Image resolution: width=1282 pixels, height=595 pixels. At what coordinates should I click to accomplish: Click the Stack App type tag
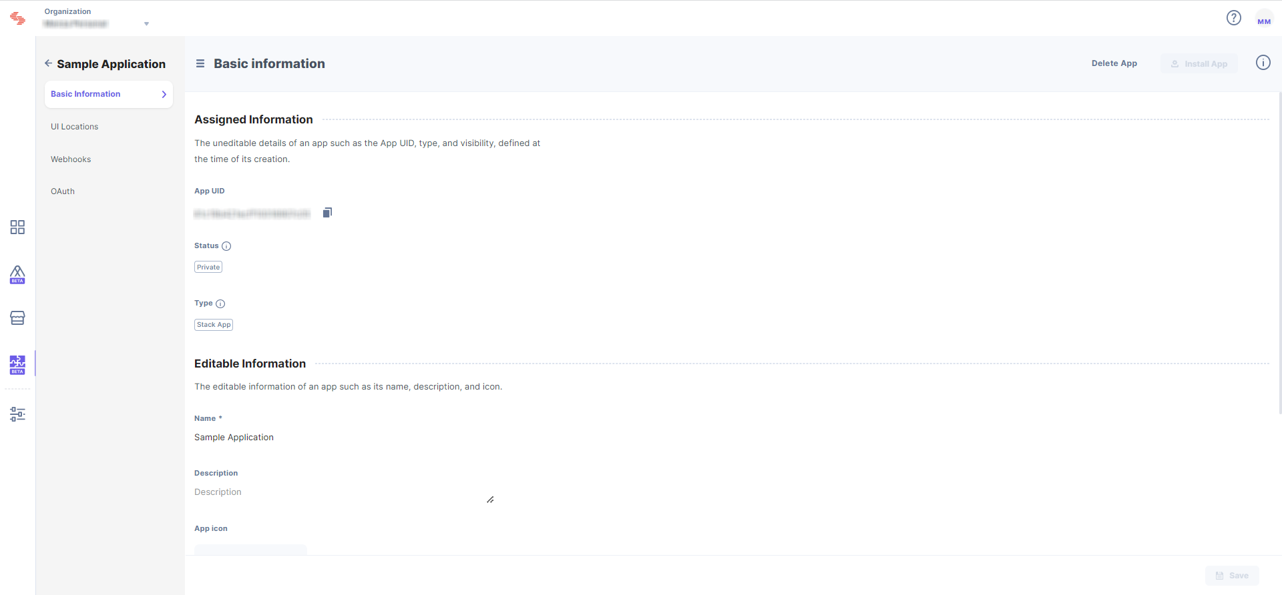click(x=214, y=325)
